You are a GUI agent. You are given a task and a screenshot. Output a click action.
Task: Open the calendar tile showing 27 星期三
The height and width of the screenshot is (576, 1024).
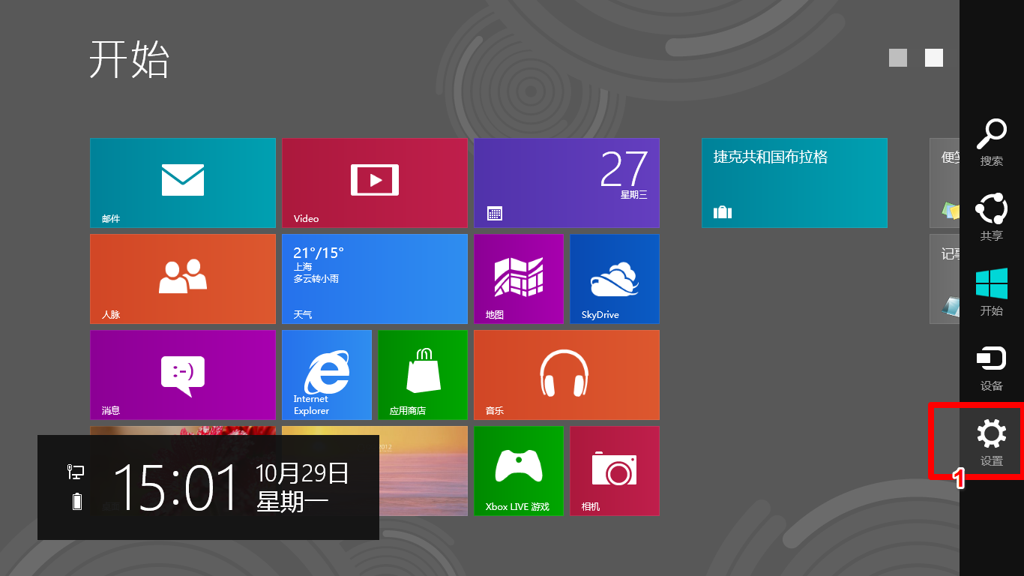[x=566, y=183]
